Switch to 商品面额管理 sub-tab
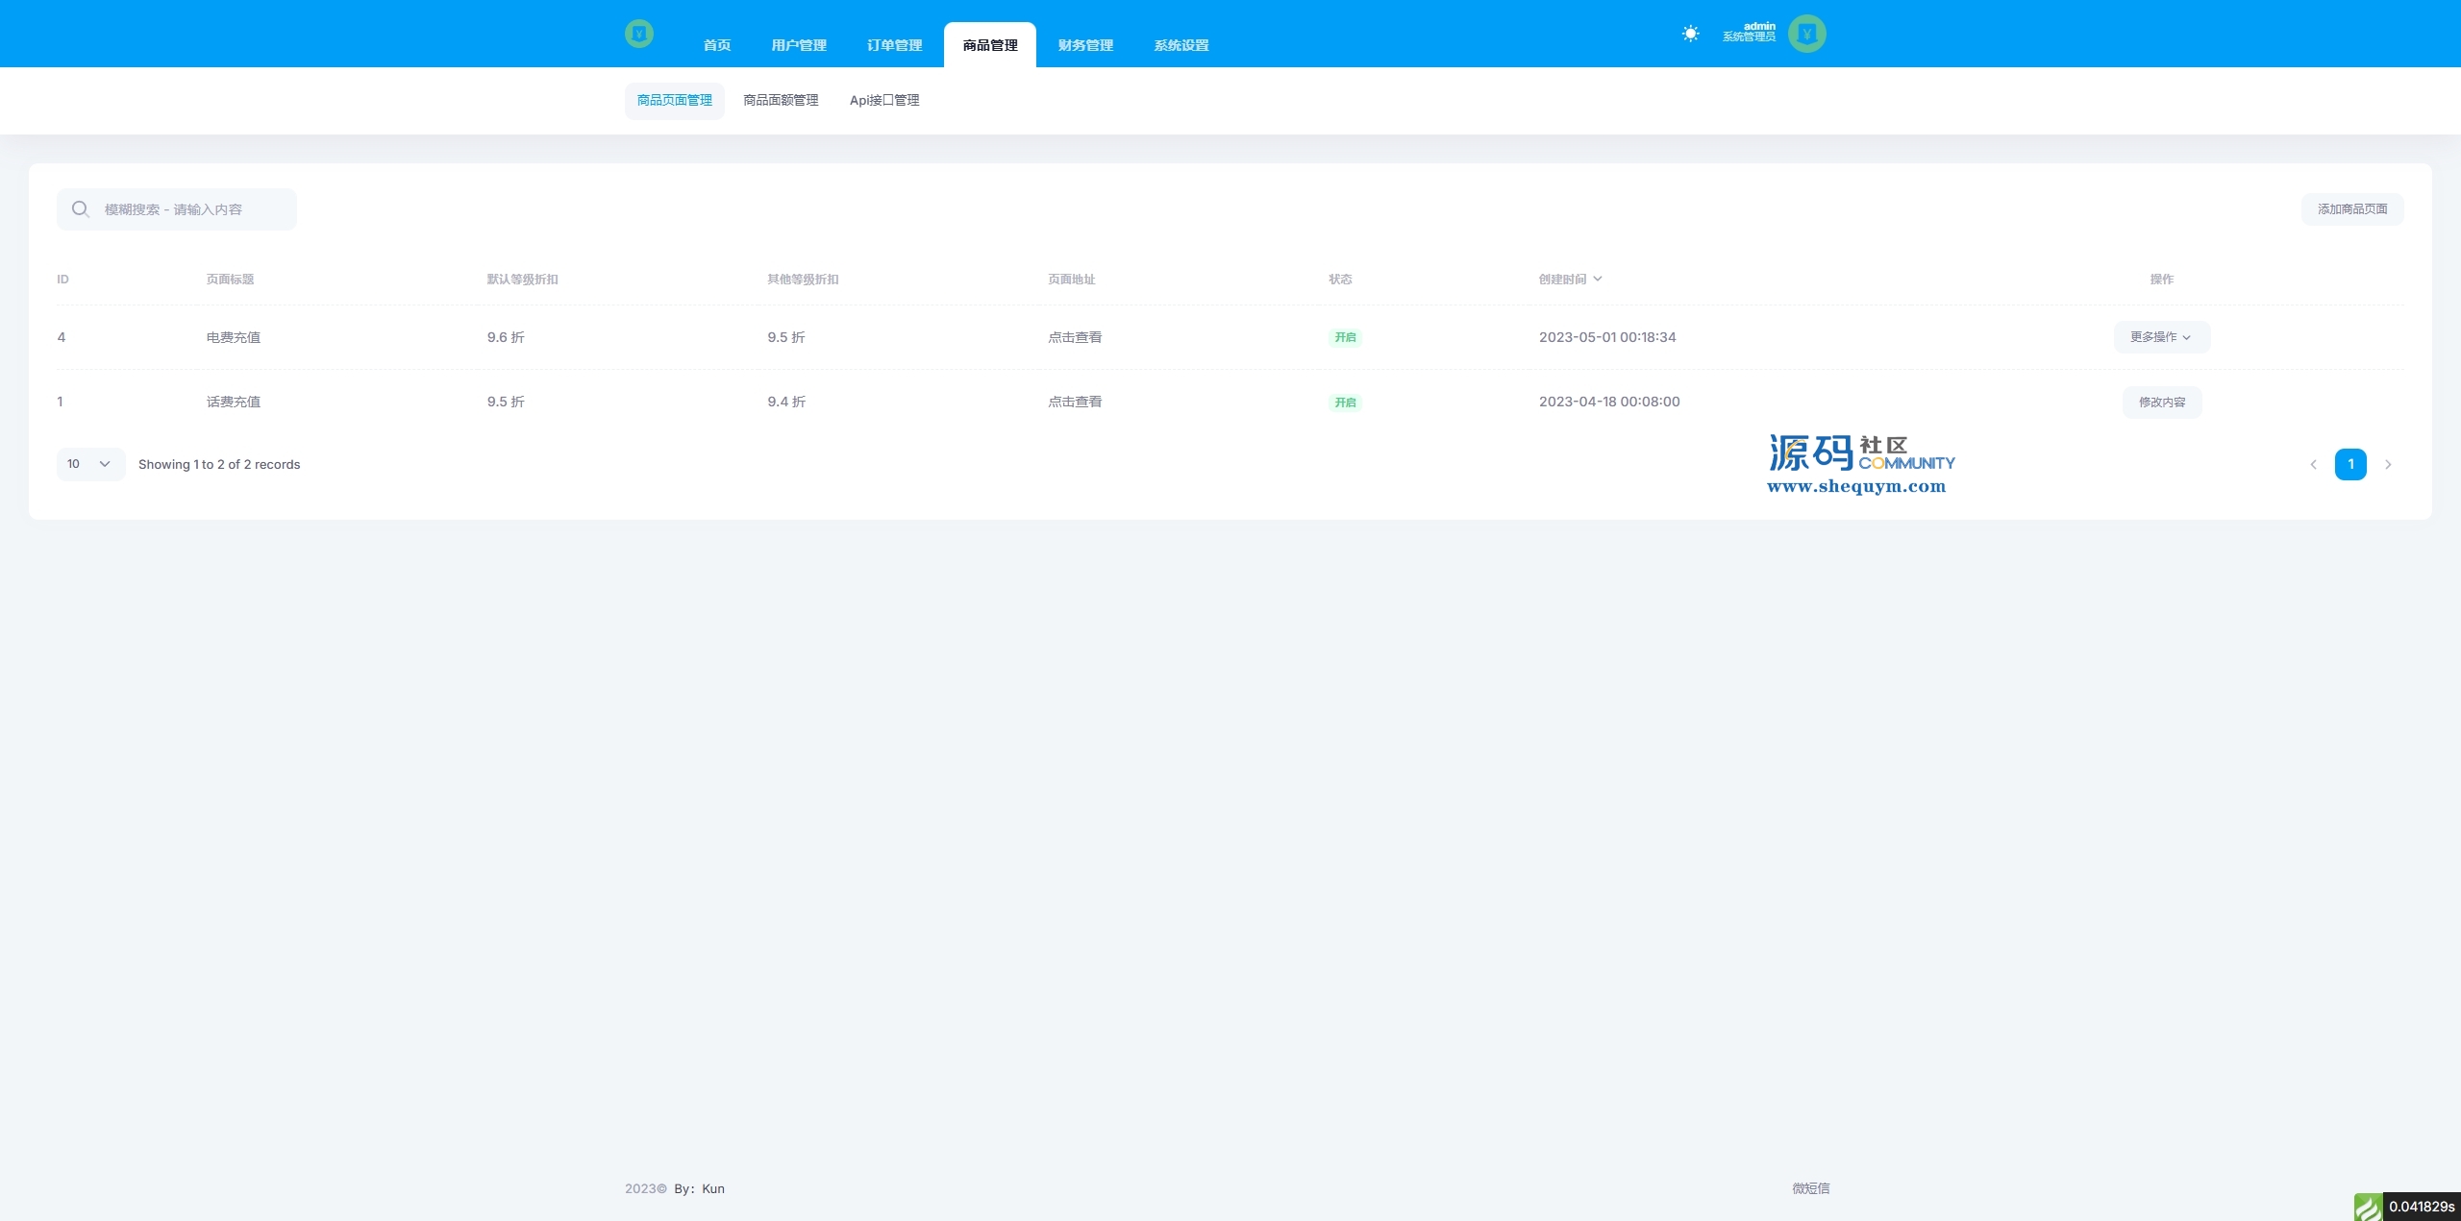 (x=781, y=100)
